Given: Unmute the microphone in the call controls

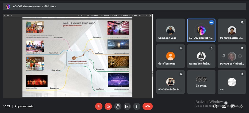Looking at the screenshot, I should 99,106.
